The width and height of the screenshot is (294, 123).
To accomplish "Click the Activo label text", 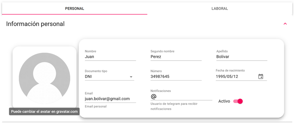I will (x=224, y=101).
